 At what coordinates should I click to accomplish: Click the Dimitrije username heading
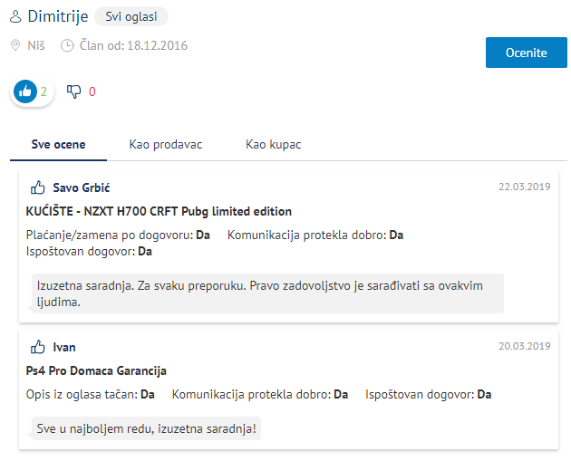click(56, 17)
